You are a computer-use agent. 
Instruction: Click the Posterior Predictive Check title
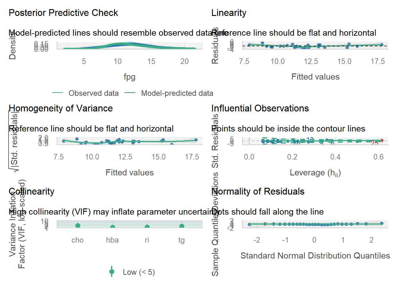[x=63, y=13]
